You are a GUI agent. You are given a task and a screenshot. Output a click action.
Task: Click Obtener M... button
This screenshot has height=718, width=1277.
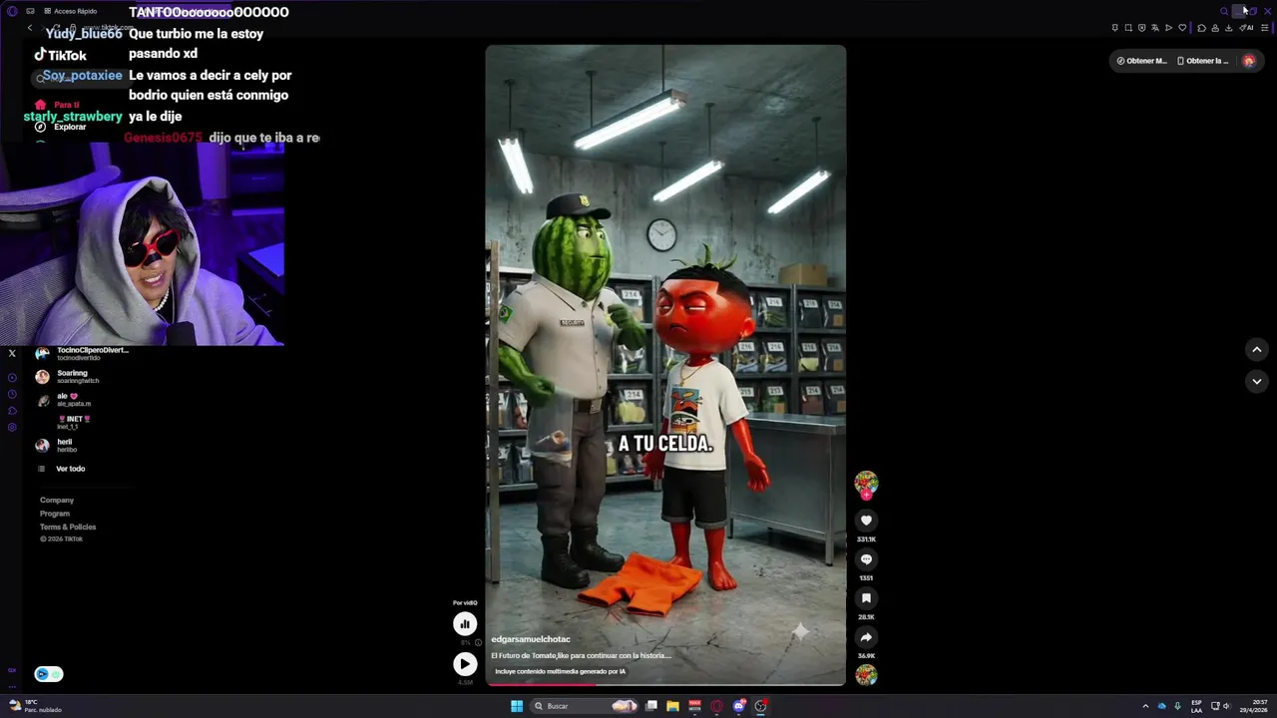[x=1141, y=61]
